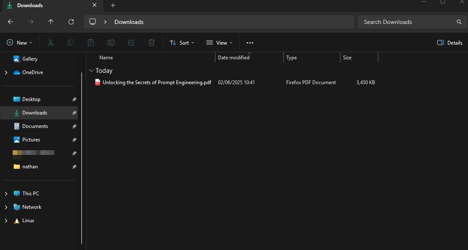Image resolution: width=468 pixels, height=250 pixels.
Task: Open the Sort dropdown
Action: (182, 43)
